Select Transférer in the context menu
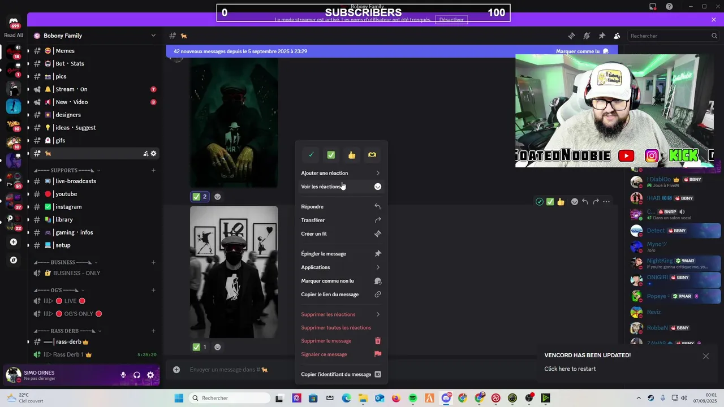 (341, 220)
